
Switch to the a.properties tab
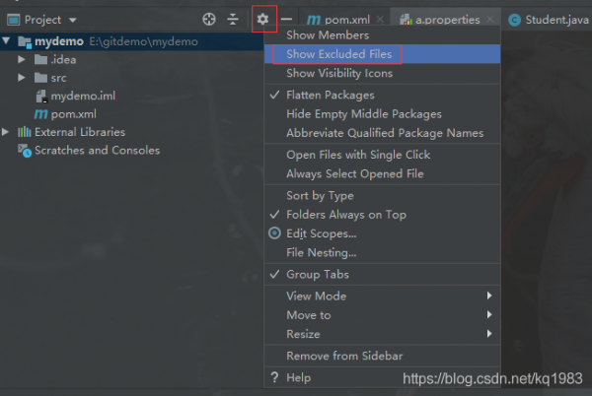click(x=444, y=20)
